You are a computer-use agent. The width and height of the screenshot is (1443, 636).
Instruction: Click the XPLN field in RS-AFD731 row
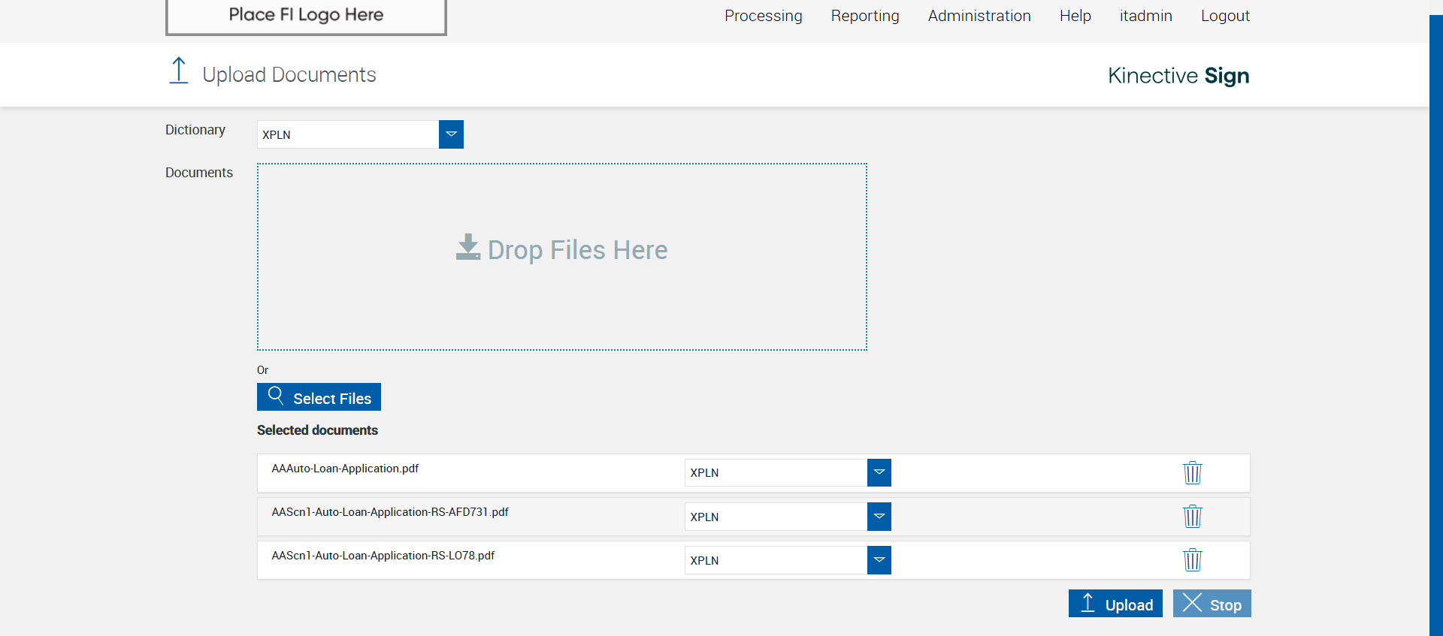coord(776,517)
